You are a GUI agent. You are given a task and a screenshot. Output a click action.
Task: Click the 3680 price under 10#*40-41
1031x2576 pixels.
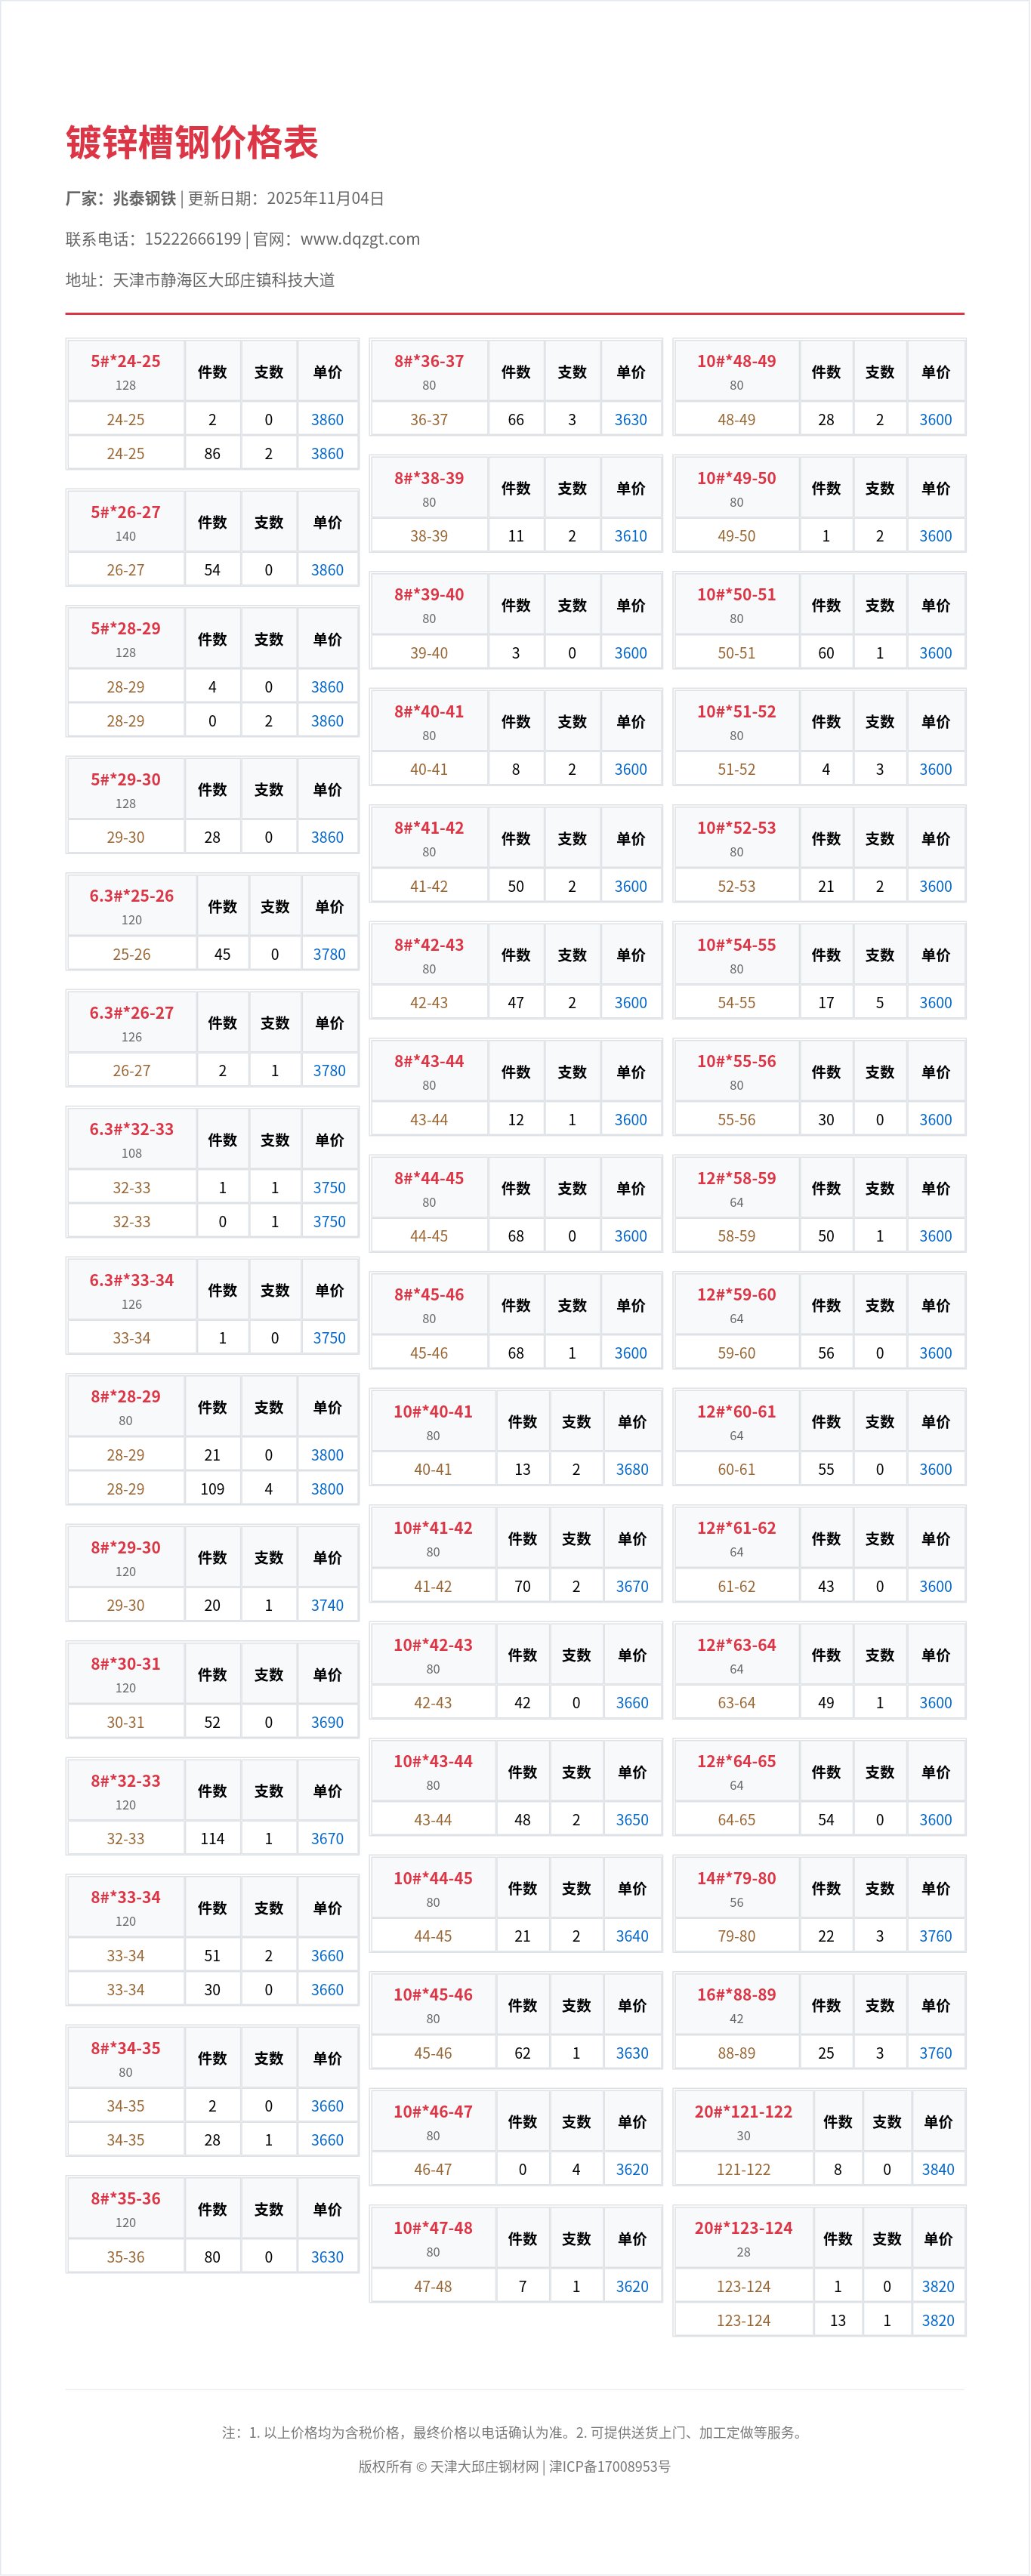tap(632, 1469)
